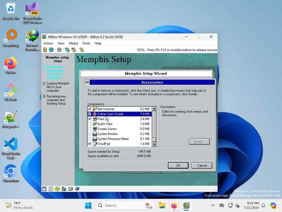This screenshot has width=282, height=212.
Task: Open the Media menu
Action: click(x=73, y=43)
